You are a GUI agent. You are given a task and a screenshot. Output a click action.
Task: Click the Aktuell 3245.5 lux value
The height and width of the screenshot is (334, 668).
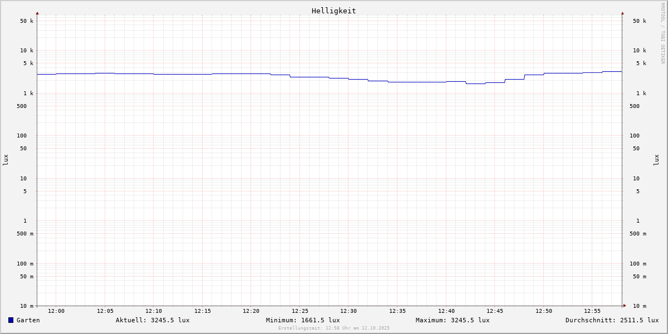153,320
